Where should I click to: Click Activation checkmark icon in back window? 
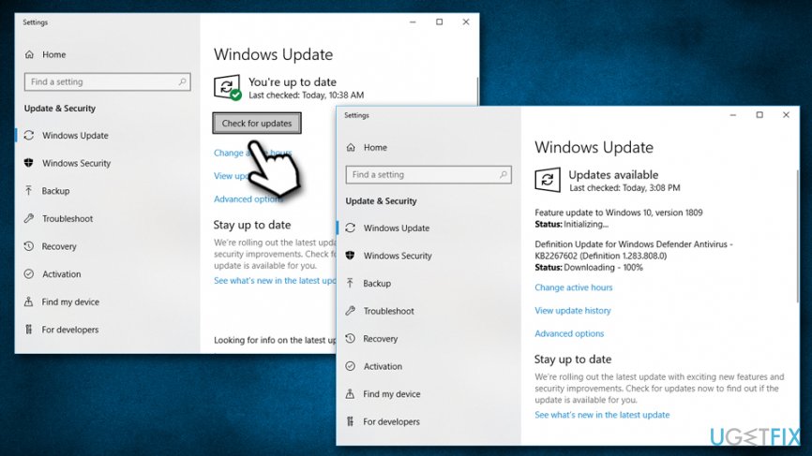pos(29,274)
